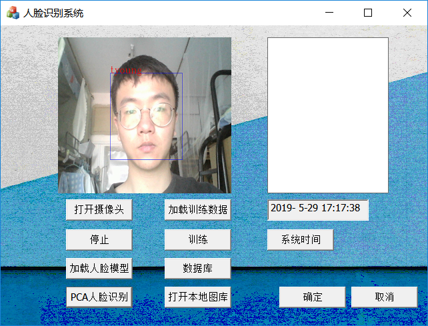Minimize the 人脸识别系统 window
The image size is (428, 326).
329,13
